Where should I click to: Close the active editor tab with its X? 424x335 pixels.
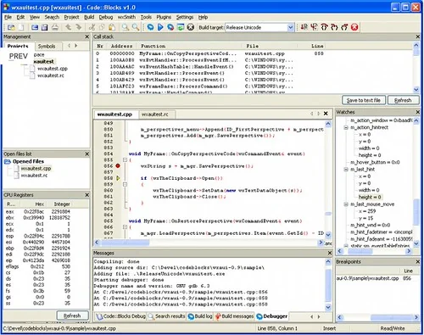click(x=326, y=114)
